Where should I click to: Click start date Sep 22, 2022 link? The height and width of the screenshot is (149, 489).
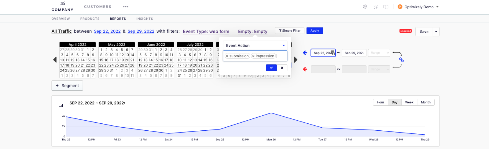(x=107, y=31)
